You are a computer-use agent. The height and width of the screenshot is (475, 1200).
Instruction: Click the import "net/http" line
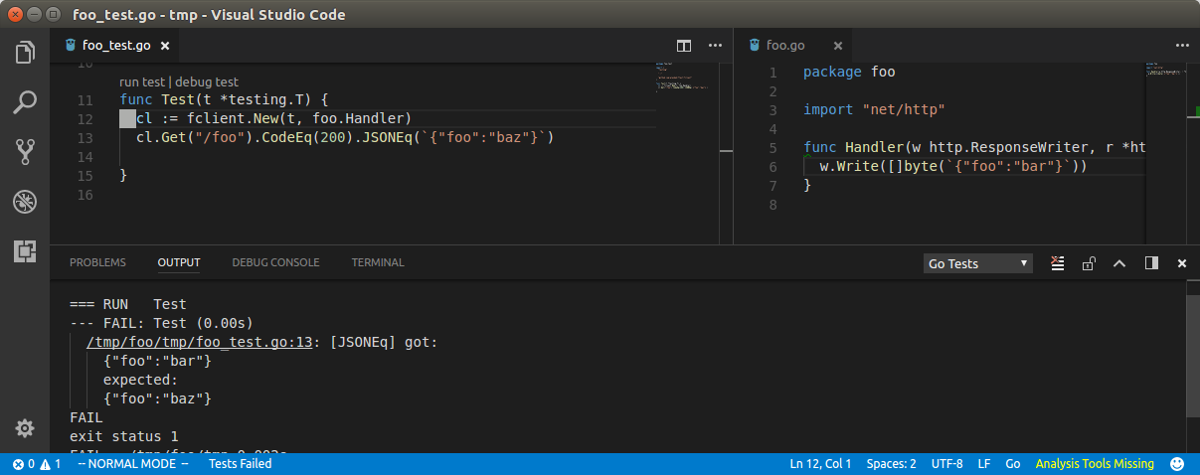click(874, 110)
